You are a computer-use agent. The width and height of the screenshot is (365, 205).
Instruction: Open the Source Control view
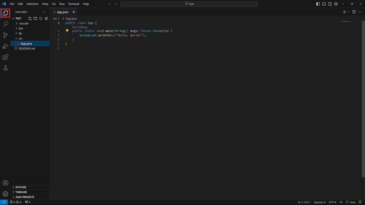pos(5,35)
